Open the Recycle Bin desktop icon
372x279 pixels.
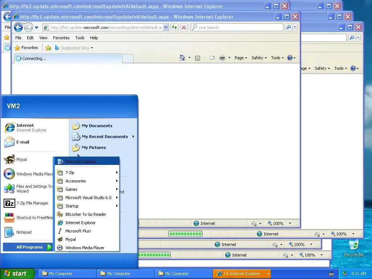pyautogui.click(x=354, y=248)
